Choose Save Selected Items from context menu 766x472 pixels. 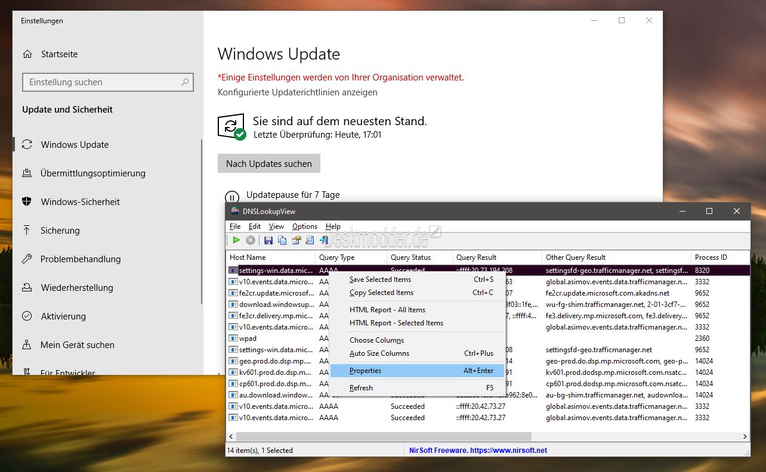coord(418,280)
